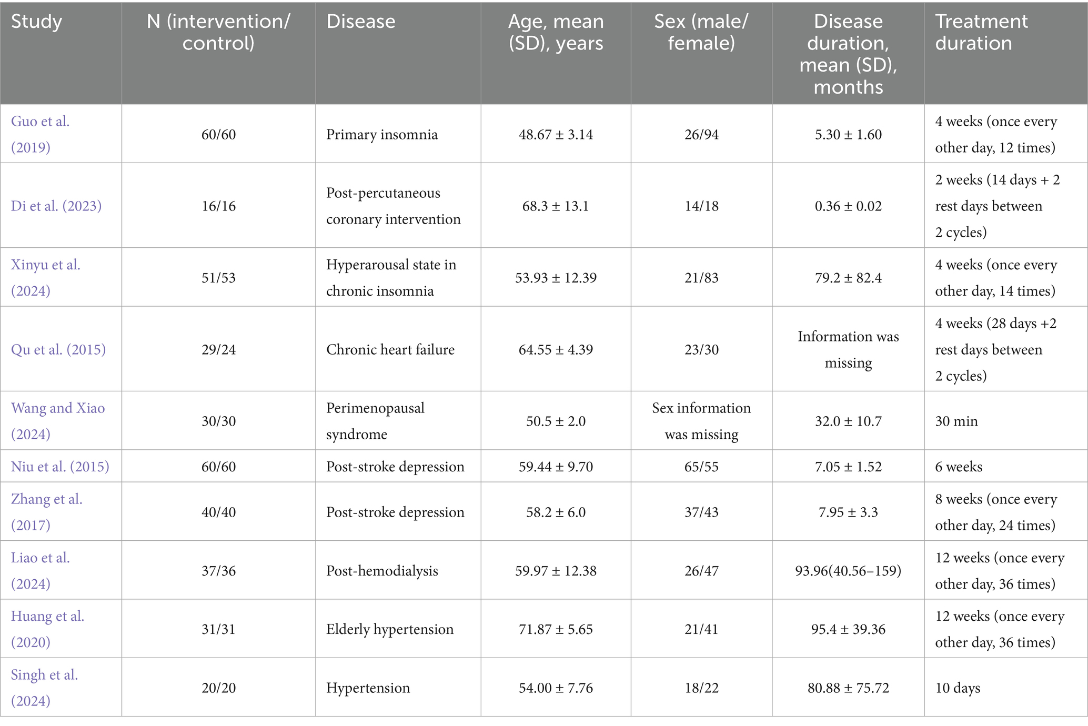The image size is (1088, 726).
Task: Click the Post-hemodialysis cell
Action: 382,571
